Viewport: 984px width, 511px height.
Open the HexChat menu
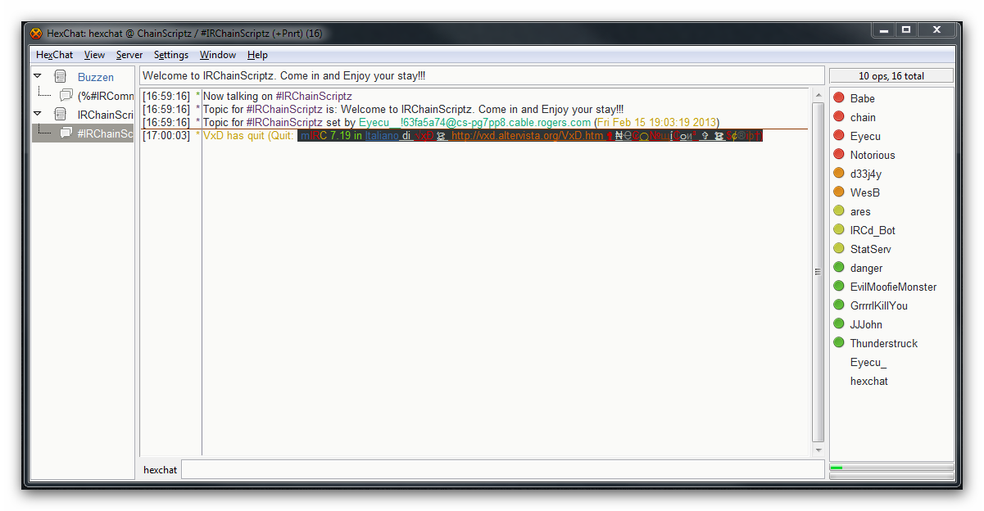coord(54,55)
